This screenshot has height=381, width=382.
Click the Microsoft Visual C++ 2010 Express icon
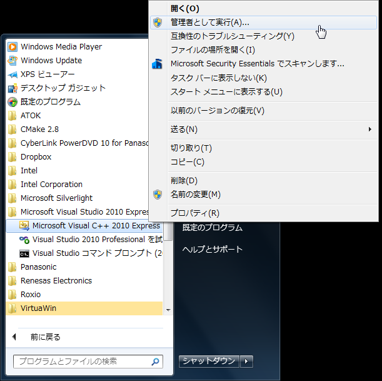[x=24, y=226]
